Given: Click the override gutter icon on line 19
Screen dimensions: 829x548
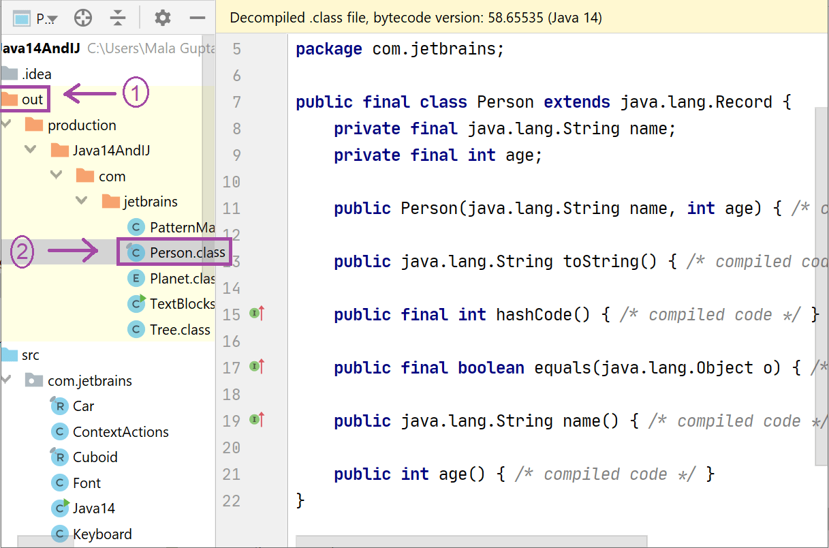Looking at the screenshot, I should tap(257, 420).
